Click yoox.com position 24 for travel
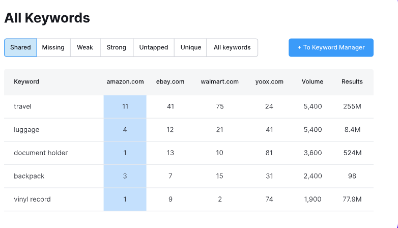This screenshot has width=398, height=228. click(269, 106)
